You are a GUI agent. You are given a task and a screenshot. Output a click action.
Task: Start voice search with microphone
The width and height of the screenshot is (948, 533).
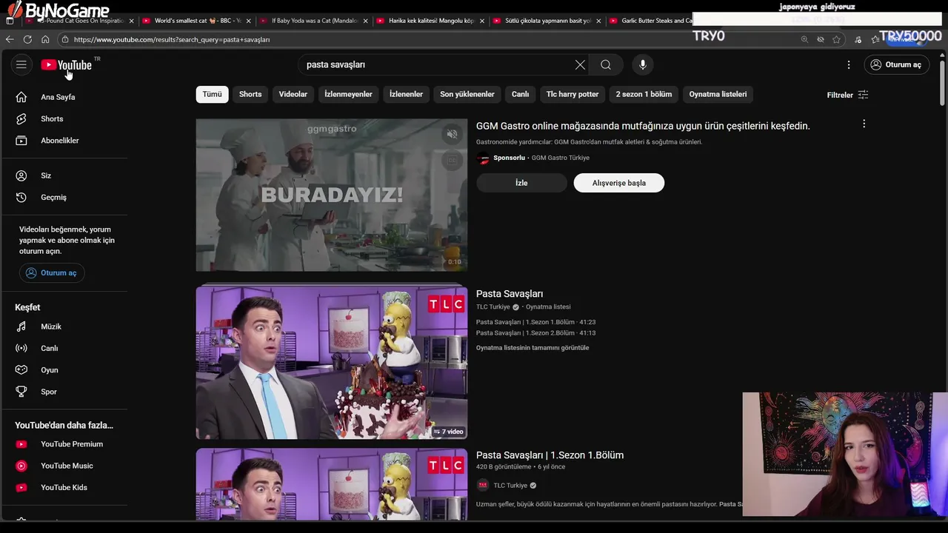tap(643, 64)
